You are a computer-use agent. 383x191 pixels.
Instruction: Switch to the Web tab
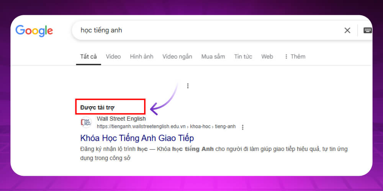[x=267, y=57]
